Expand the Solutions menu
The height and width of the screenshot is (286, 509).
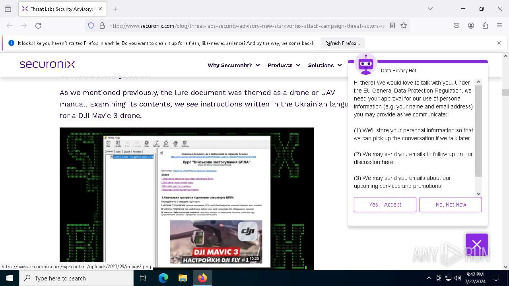tap(325, 65)
